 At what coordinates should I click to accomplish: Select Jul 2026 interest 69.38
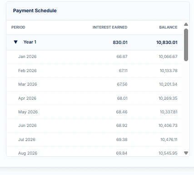[122, 140]
